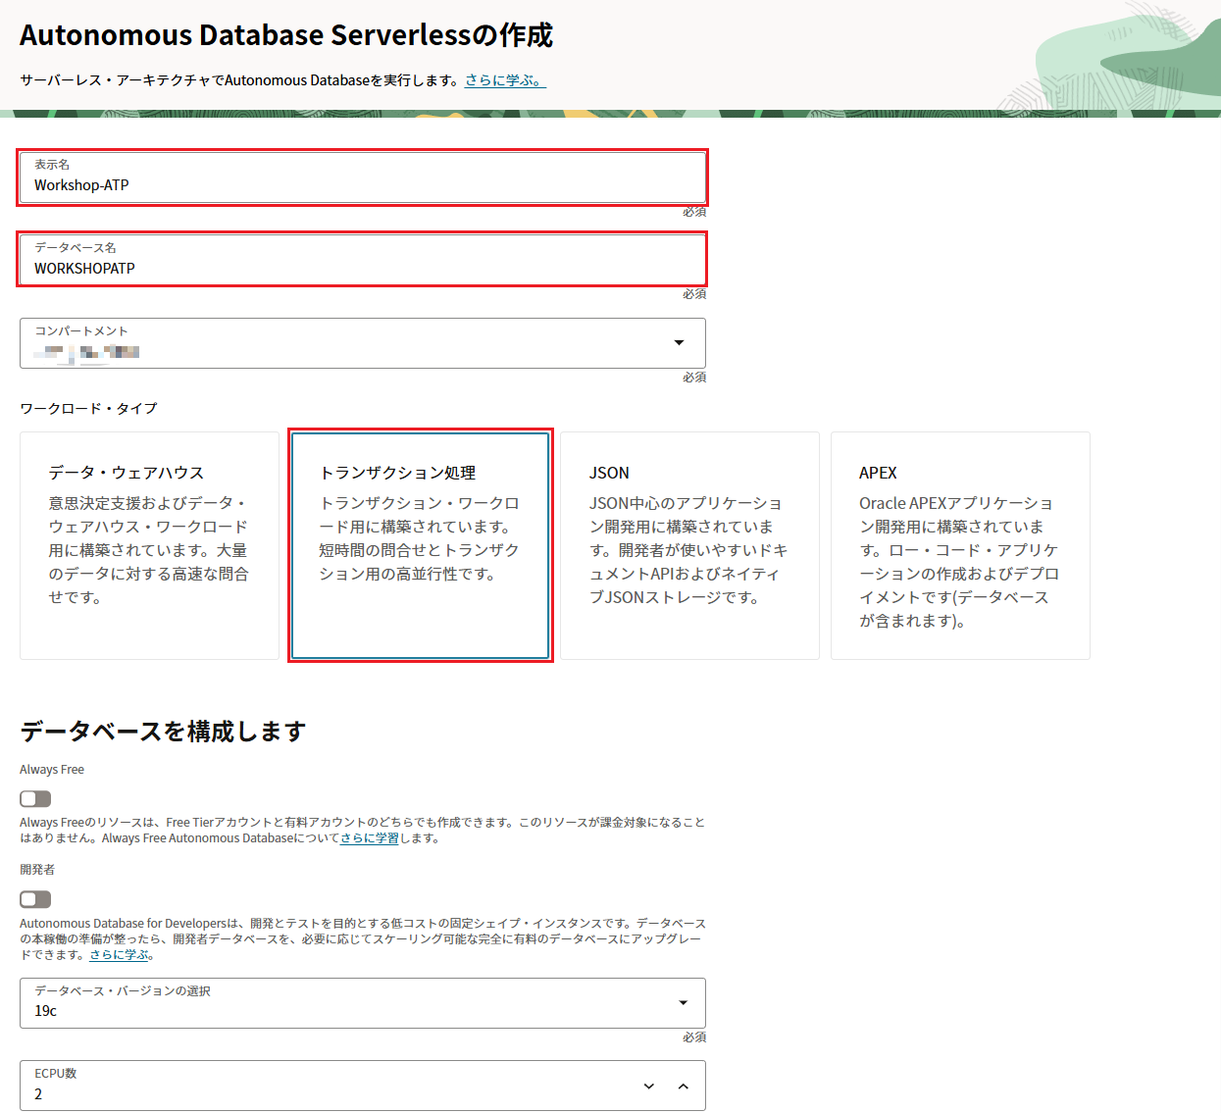Screen dimensions: 1221x1113
Task: Turn on the 開発者 toggle switch
Action: [35, 899]
